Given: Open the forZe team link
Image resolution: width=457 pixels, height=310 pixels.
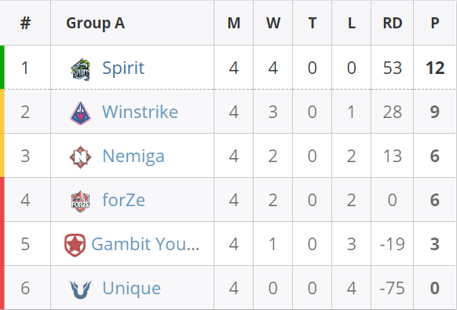Looking at the screenshot, I should (x=123, y=200).
